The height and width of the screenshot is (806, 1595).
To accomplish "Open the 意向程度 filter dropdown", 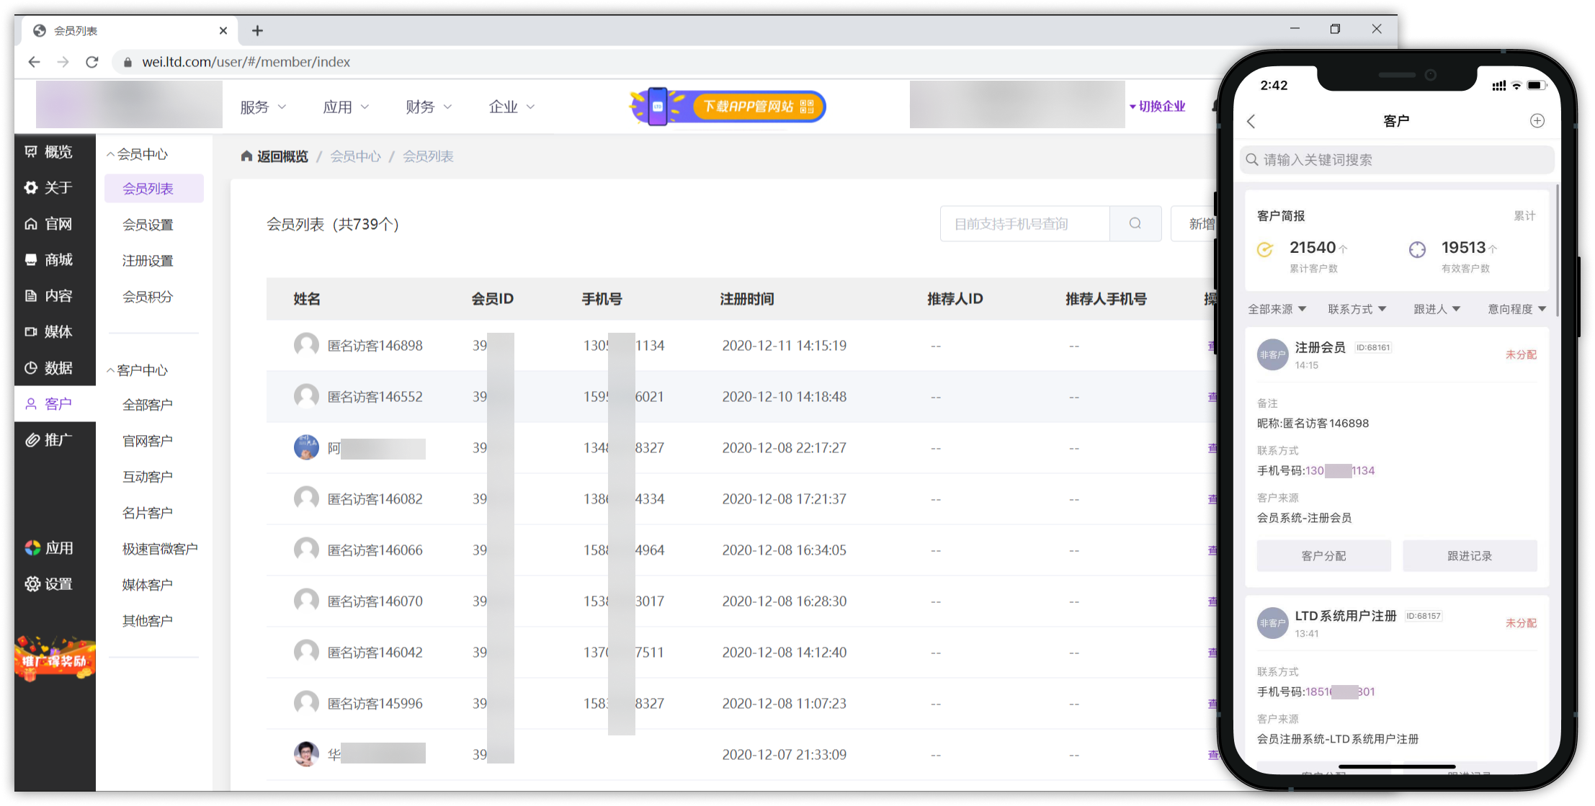I will [1516, 309].
